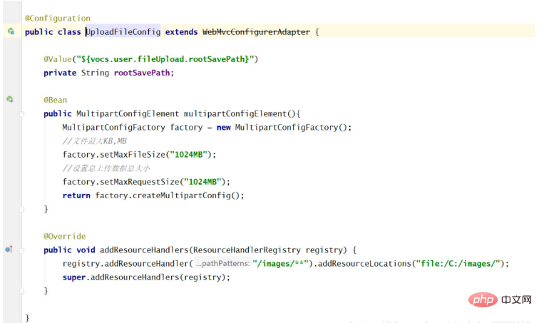Click the comment //设置总上传数据总大小
Image resolution: width=539 pixels, height=323 pixels.
click(x=106, y=168)
